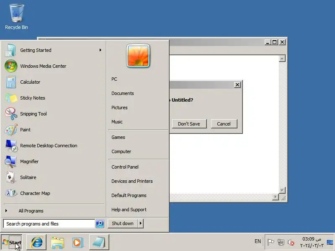The height and width of the screenshot is (251, 335).
Task: Click Notepad horizontal scrollbar right arrow
Action: 276,197
